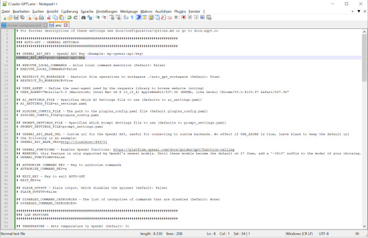Open the Ansicht menu
368x238 pixels.
tap(53, 12)
